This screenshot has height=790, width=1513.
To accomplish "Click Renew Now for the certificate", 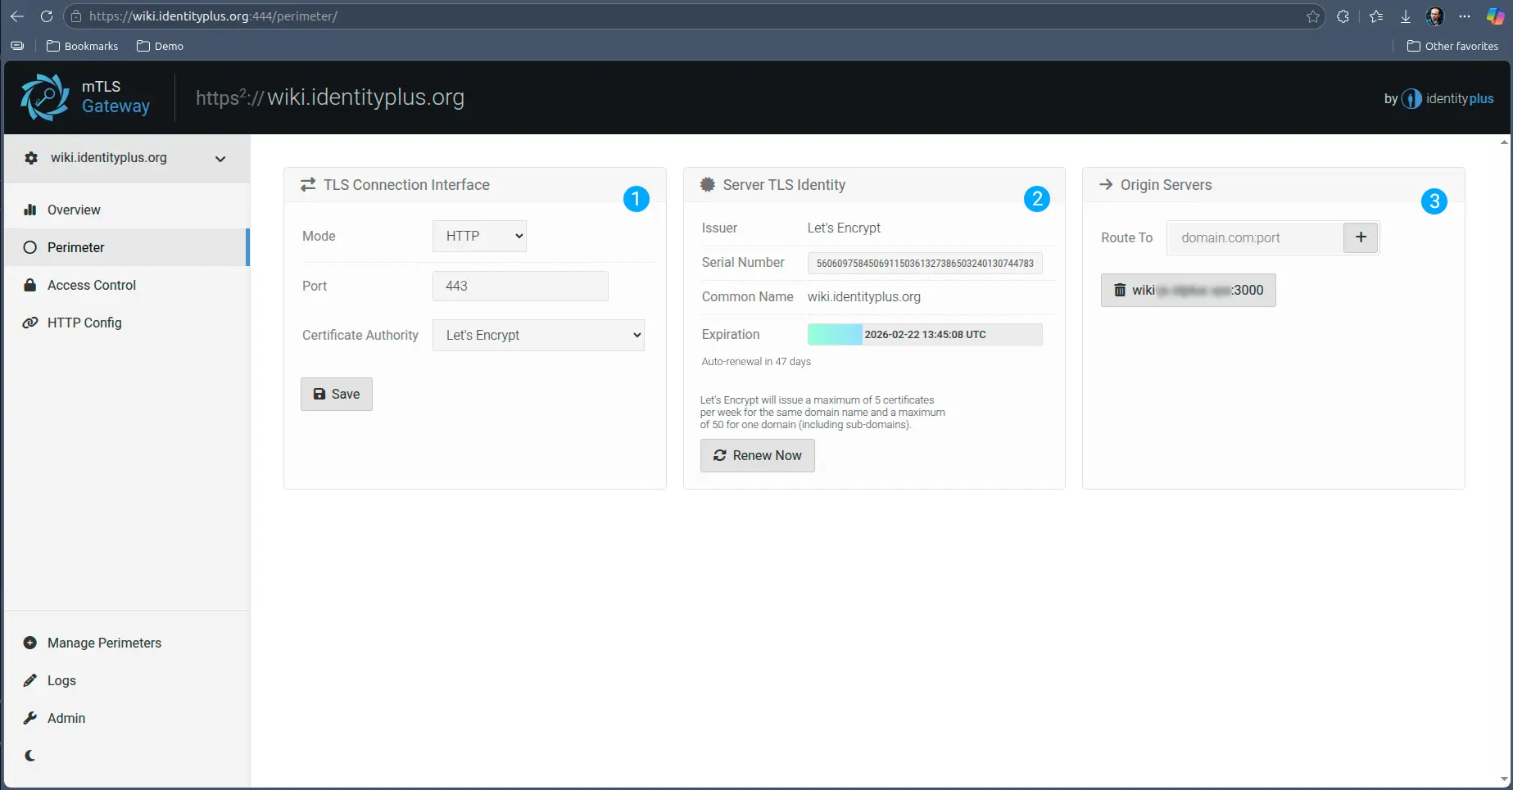I will 757,455.
